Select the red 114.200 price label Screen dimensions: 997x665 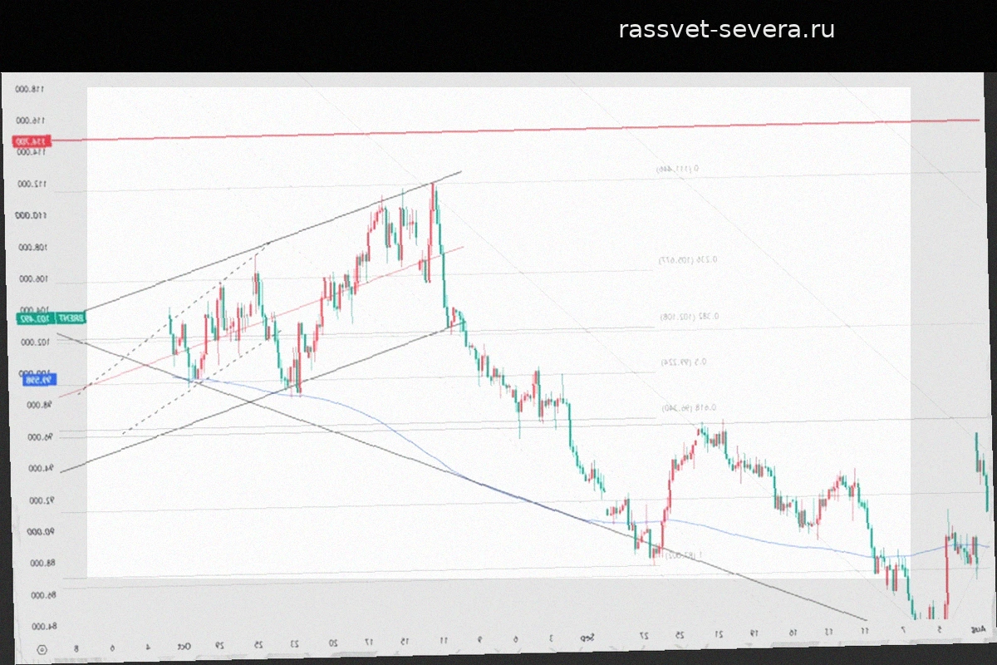coord(33,142)
